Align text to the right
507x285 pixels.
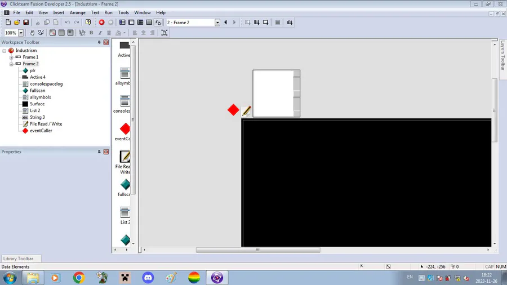(x=152, y=33)
